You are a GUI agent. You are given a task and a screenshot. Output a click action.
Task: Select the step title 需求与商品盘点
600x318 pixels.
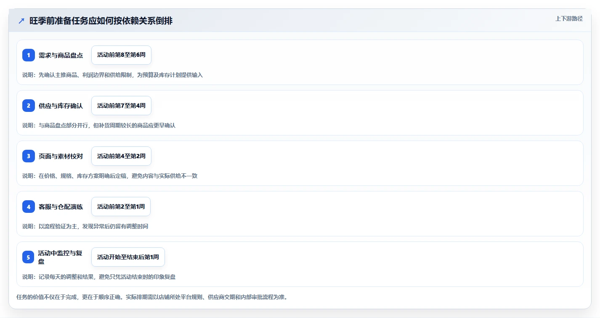pos(61,55)
